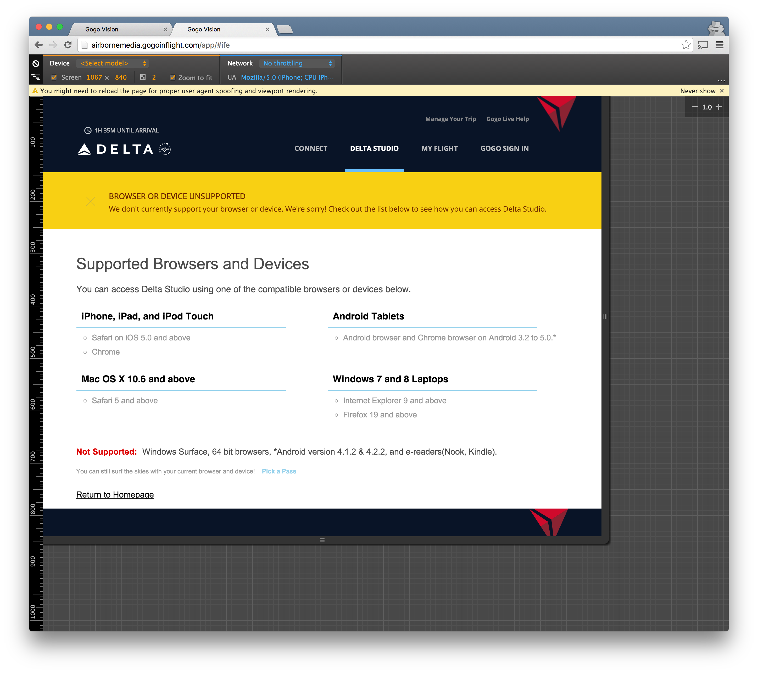Open the Chrome hamburger menu
The width and height of the screenshot is (758, 673).
[720, 45]
